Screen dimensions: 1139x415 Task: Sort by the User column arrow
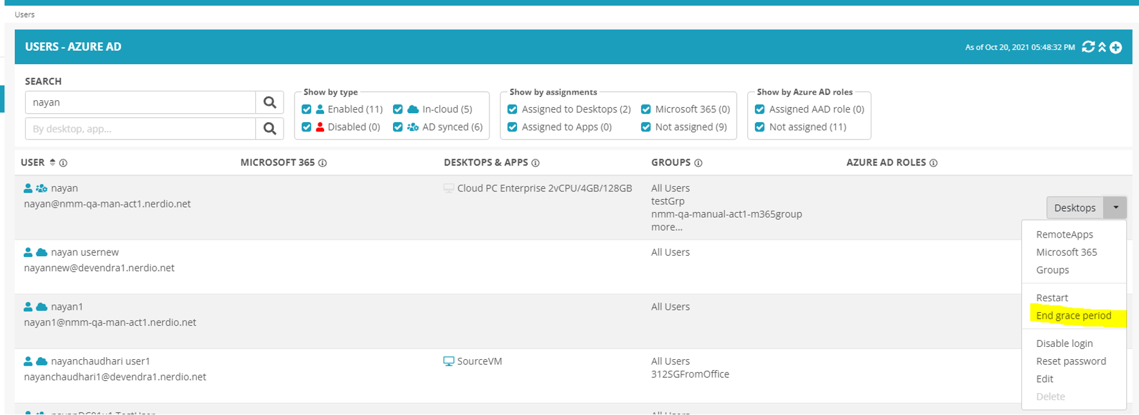click(x=53, y=163)
